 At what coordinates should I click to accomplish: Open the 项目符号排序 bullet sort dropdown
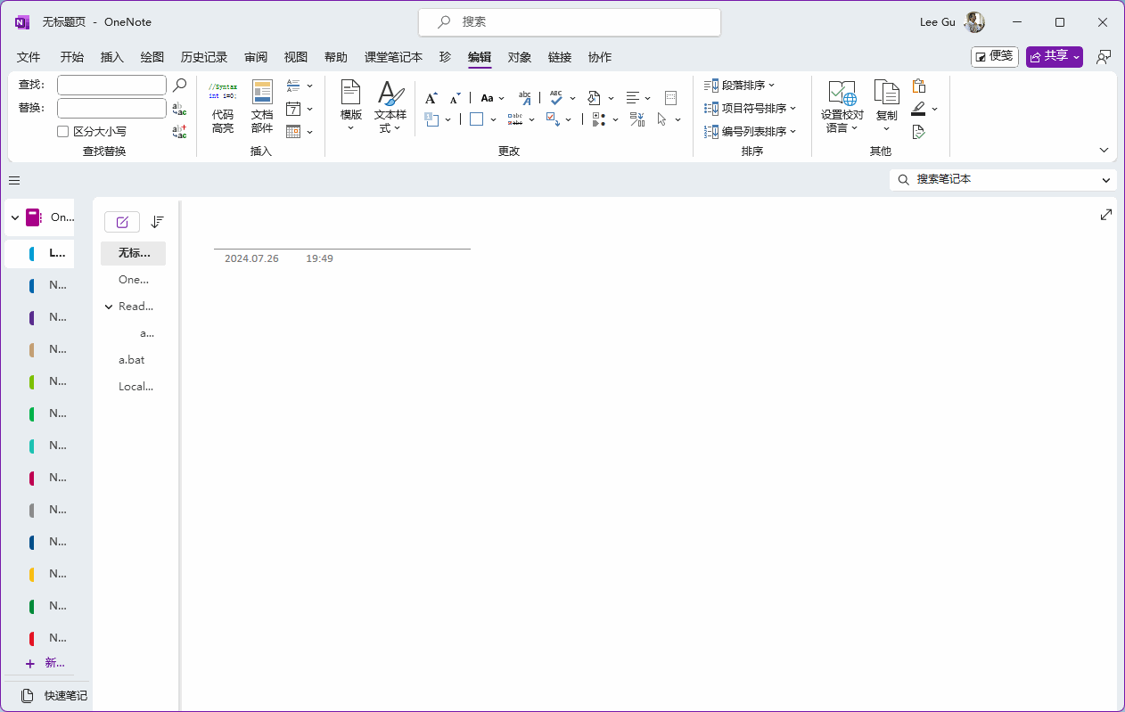point(751,109)
